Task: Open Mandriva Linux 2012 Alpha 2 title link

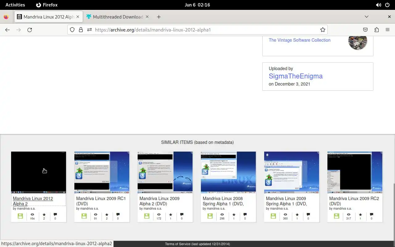Action: click(x=33, y=201)
